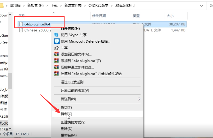Image resolution: width=213 pixels, height=138 pixels.
Task: Expand the chevron after 下载
Action: click(61, 6)
